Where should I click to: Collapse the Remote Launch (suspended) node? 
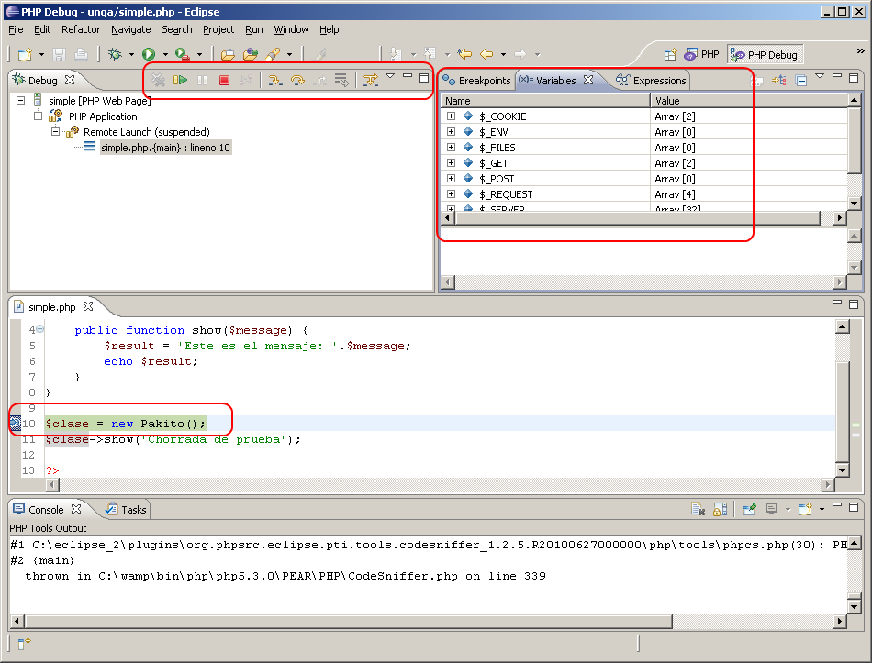click(x=55, y=132)
